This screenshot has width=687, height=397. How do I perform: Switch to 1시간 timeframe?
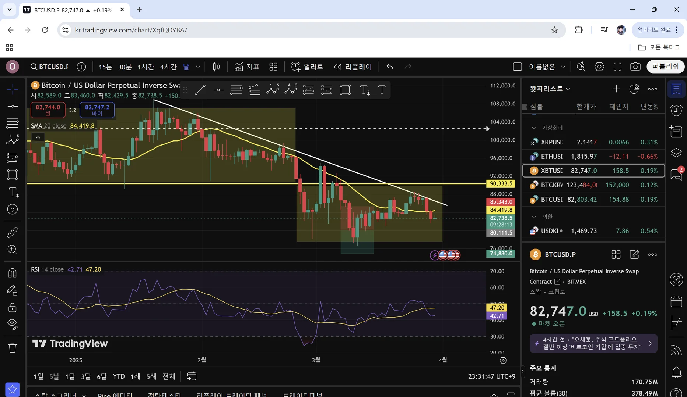146,67
